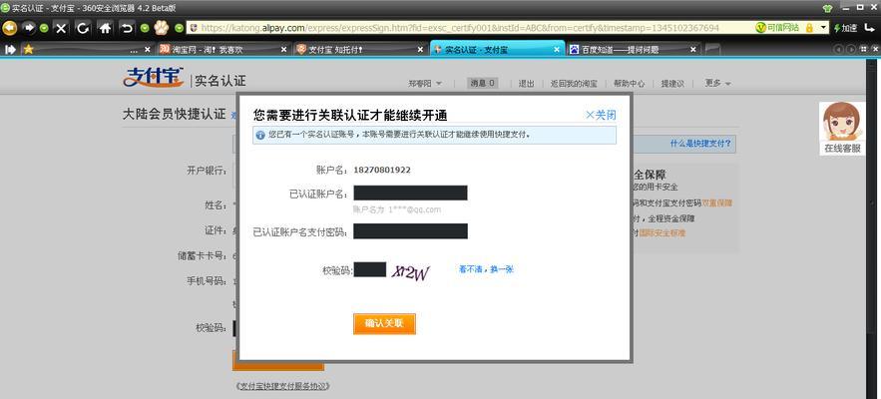The width and height of the screenshot is (881, 399).
Task: Open the history dropdown next to forward arrow
Action: 44,28
